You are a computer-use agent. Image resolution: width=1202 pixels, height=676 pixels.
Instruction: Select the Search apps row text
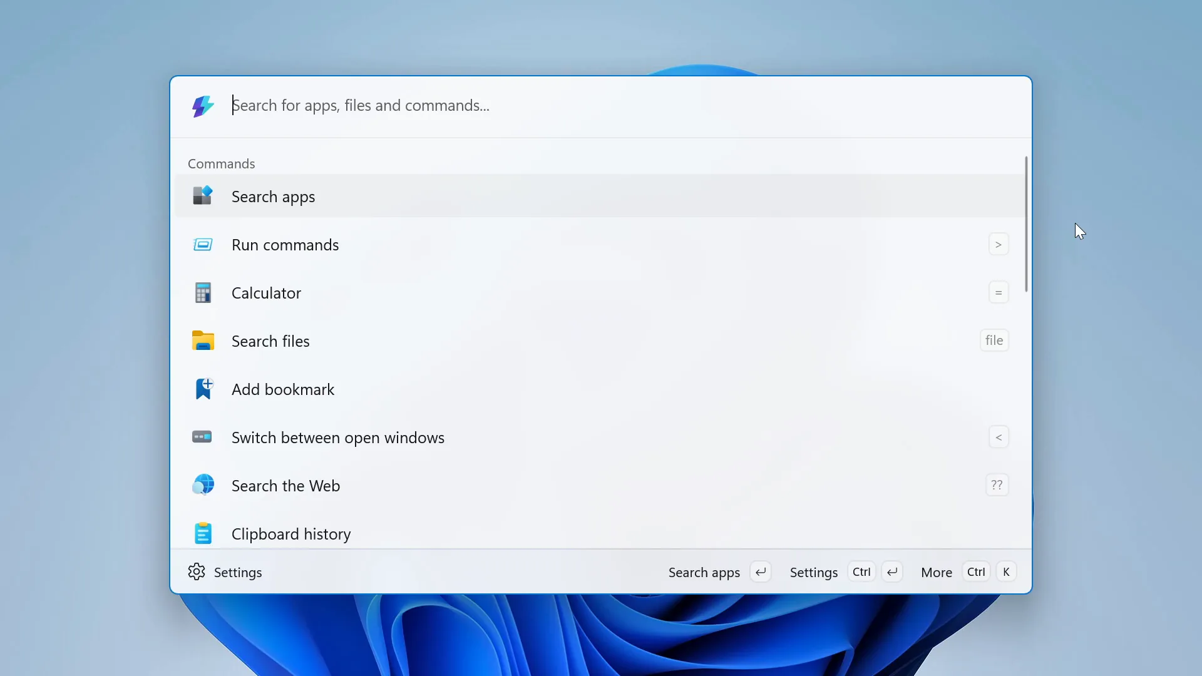[x=273, y=197]
